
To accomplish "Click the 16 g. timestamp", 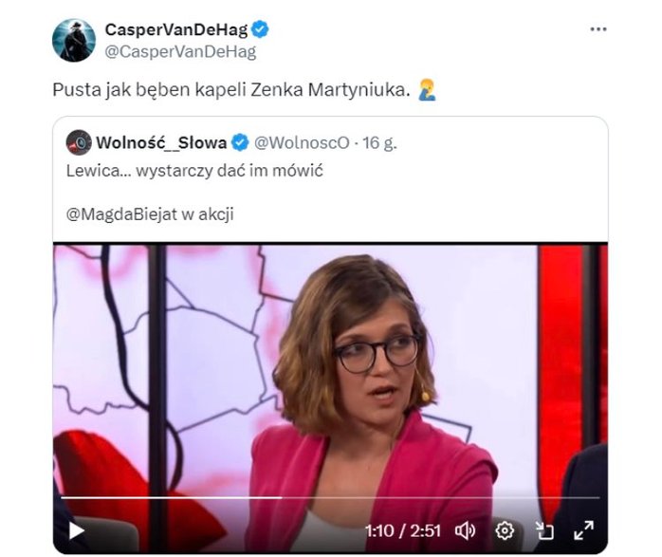I will (379, 142).
